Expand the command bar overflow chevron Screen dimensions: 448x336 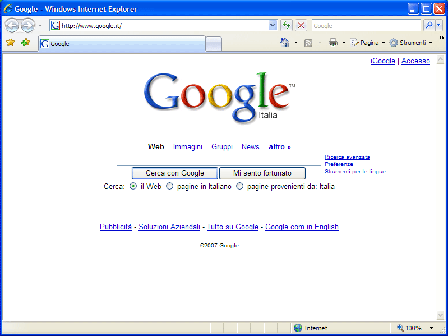coord(442,38)
